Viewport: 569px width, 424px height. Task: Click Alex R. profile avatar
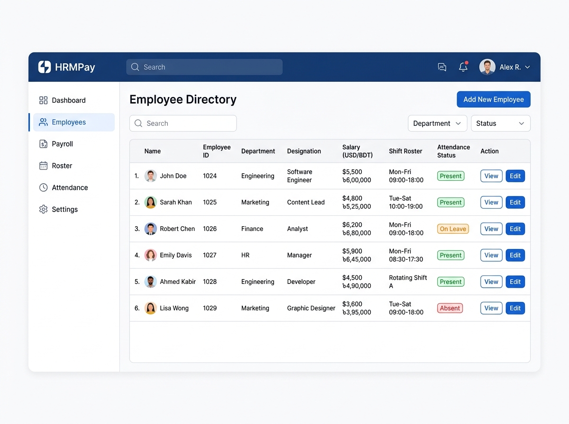click(x=487, y=67)
